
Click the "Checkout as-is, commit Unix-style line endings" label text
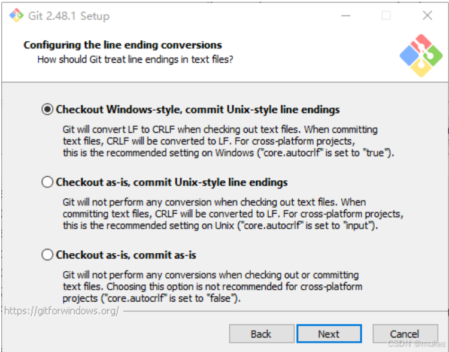coord(172,182)
